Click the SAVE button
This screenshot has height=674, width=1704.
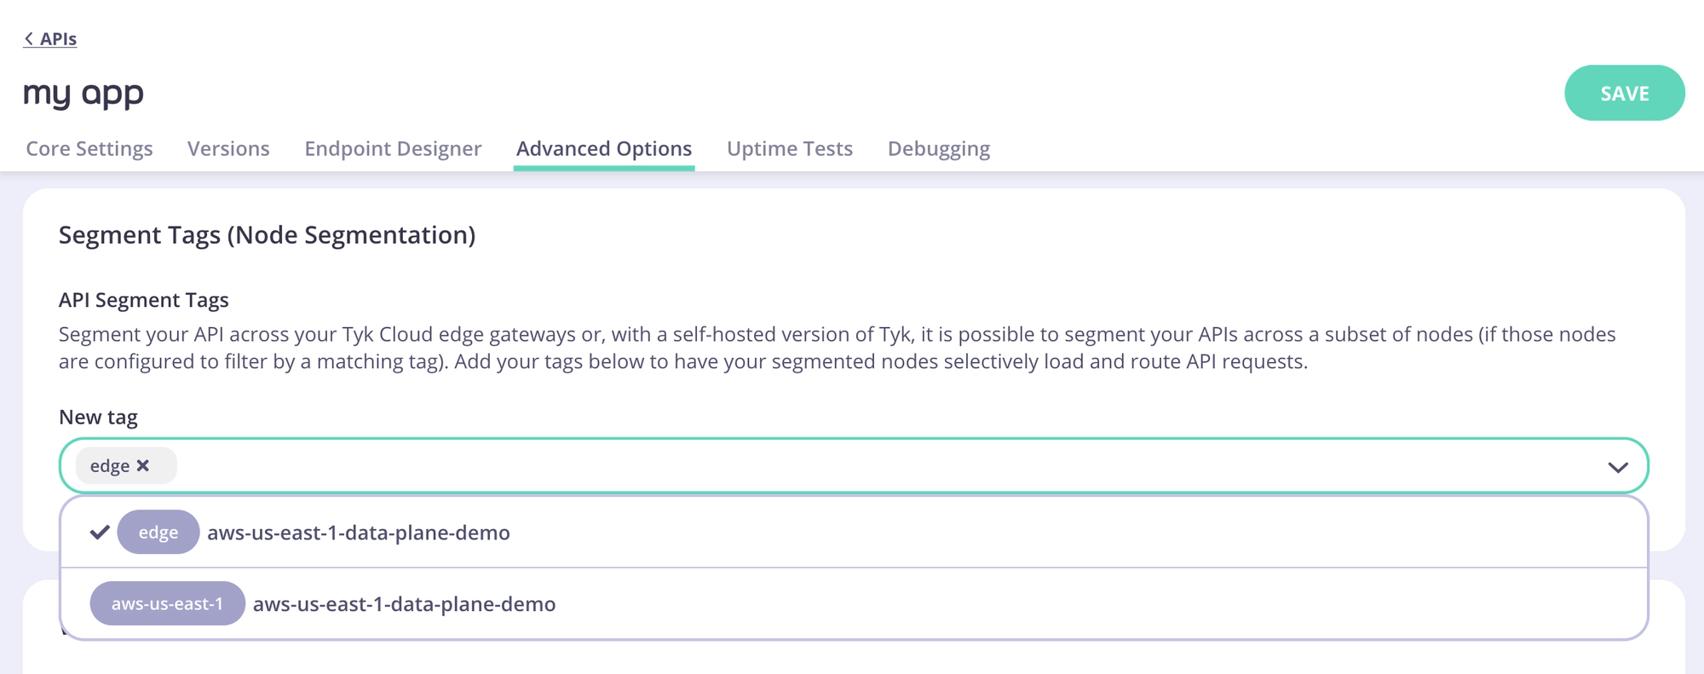point(1624,93)
